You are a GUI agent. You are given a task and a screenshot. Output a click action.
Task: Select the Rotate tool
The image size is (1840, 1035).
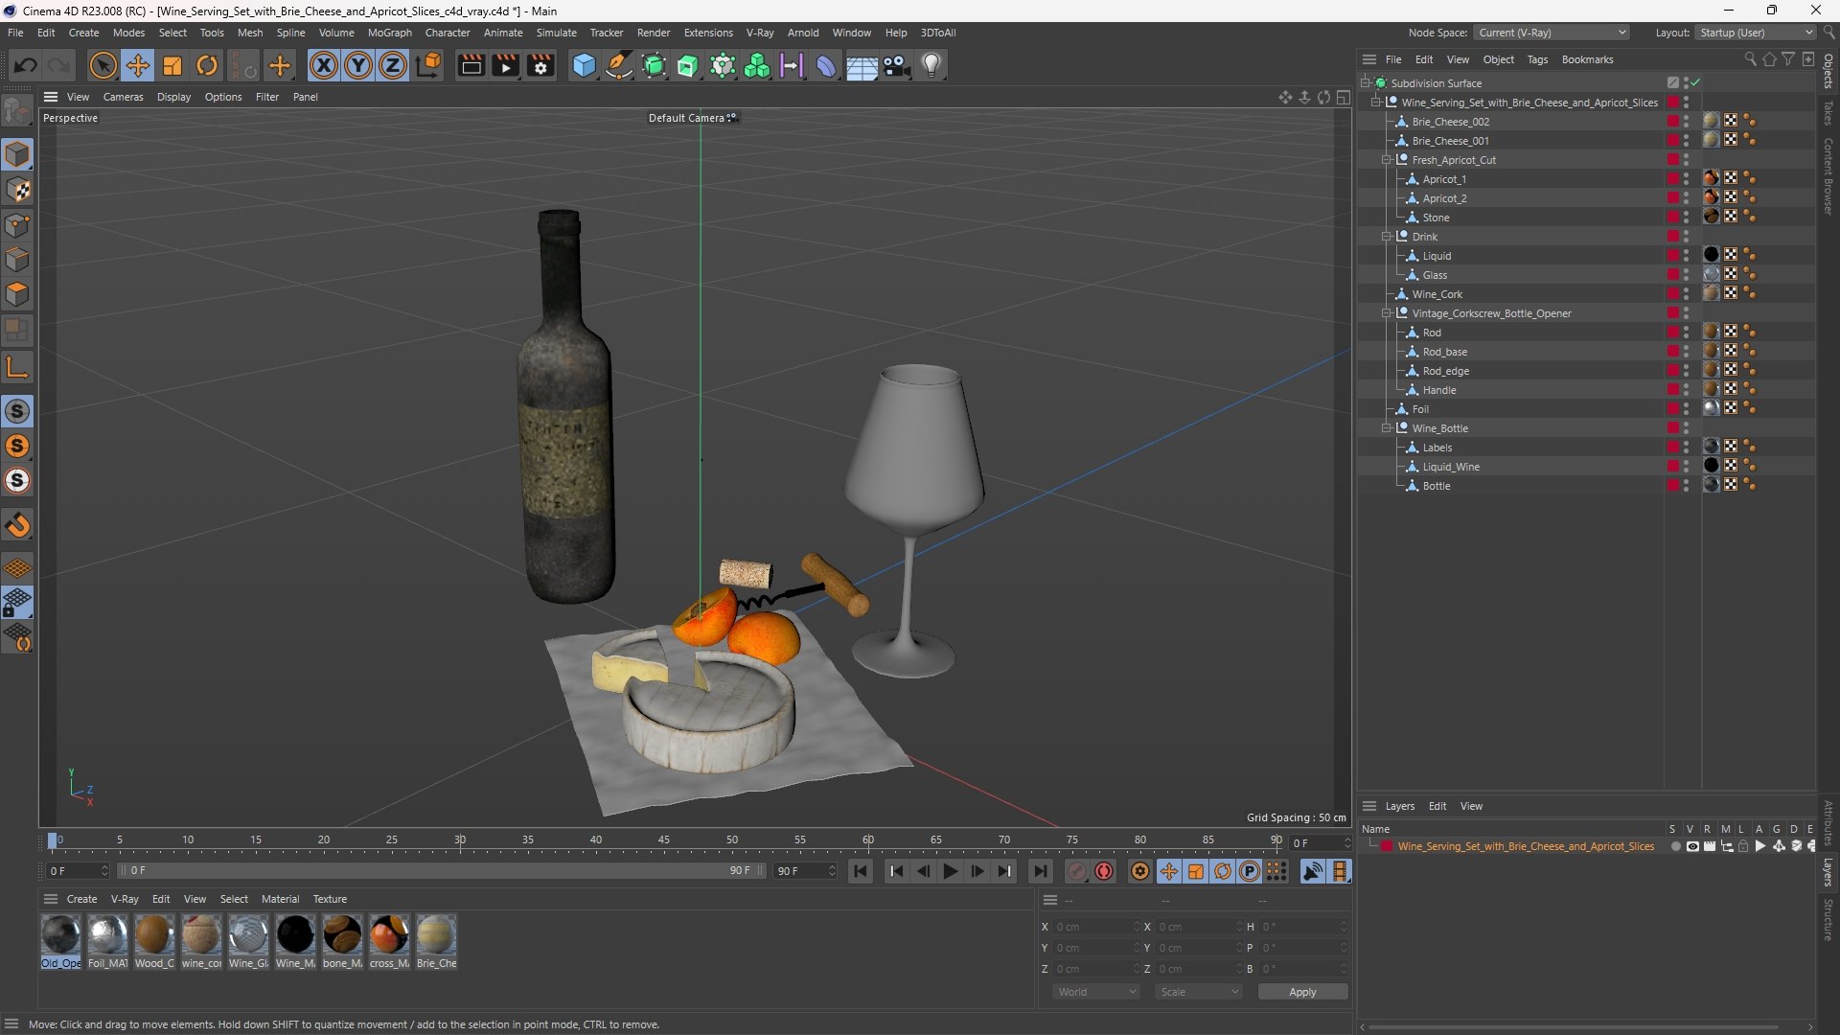pyautogui.click(x=207, y=65)
